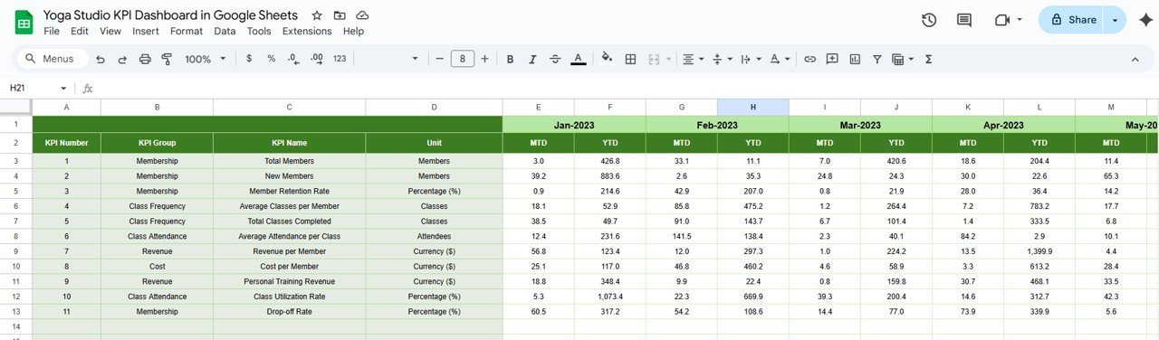The height and width of the screenshot is (340, 1159).
Task: Open the Data menu
Action: pyautogui.click(x=225, y=31)
